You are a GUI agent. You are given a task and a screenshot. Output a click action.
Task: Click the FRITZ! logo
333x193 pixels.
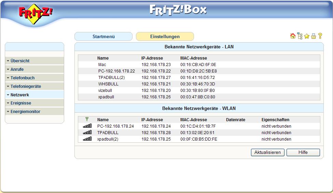36,14
